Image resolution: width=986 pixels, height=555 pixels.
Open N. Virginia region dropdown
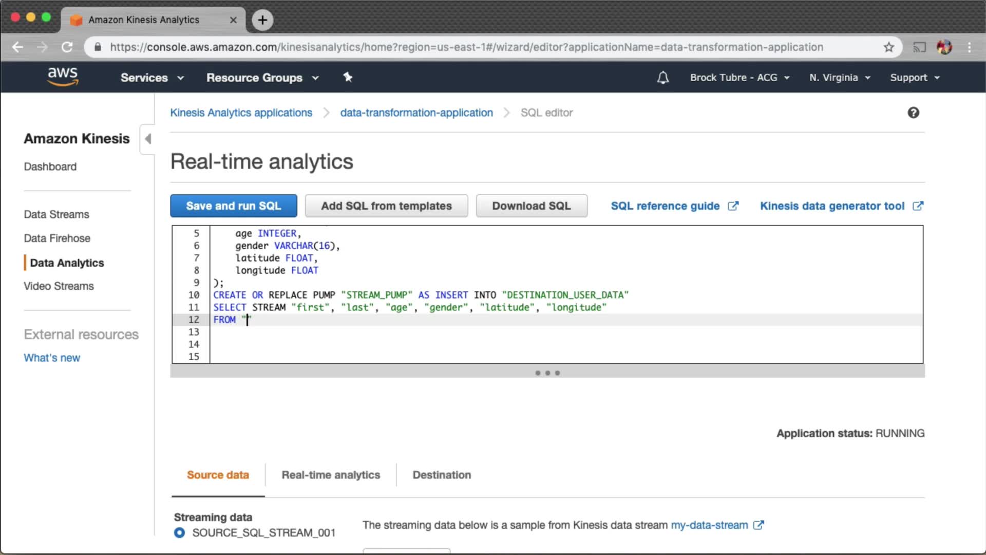coord(840,78)
